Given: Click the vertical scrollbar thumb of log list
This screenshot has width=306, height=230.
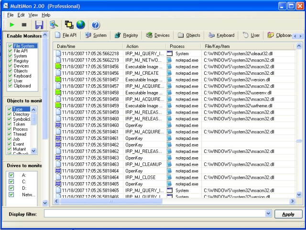Looking at the screenshot, I should coord(299,140).
